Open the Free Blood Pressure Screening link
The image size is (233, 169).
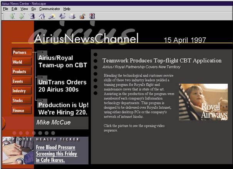pos(57,154)
